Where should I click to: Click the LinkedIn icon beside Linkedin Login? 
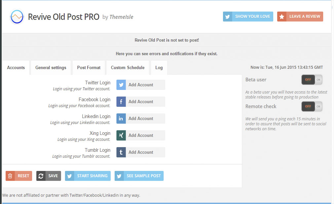click(x=121, y=118)
